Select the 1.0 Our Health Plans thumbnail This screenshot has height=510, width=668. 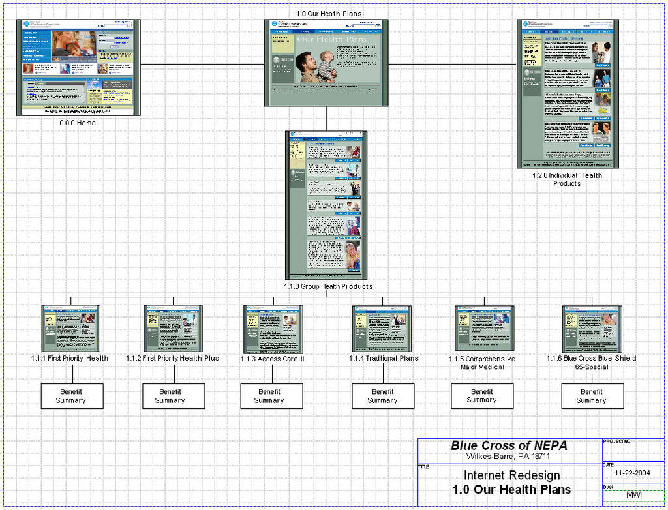click(326, 63)
